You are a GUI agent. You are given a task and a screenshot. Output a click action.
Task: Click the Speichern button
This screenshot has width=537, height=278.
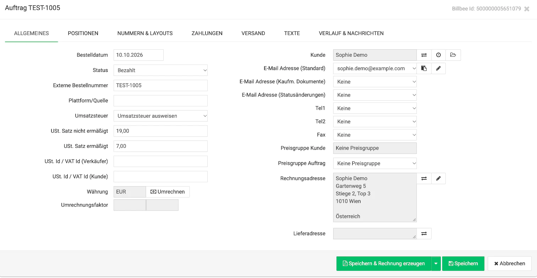(x=463, y=264)
